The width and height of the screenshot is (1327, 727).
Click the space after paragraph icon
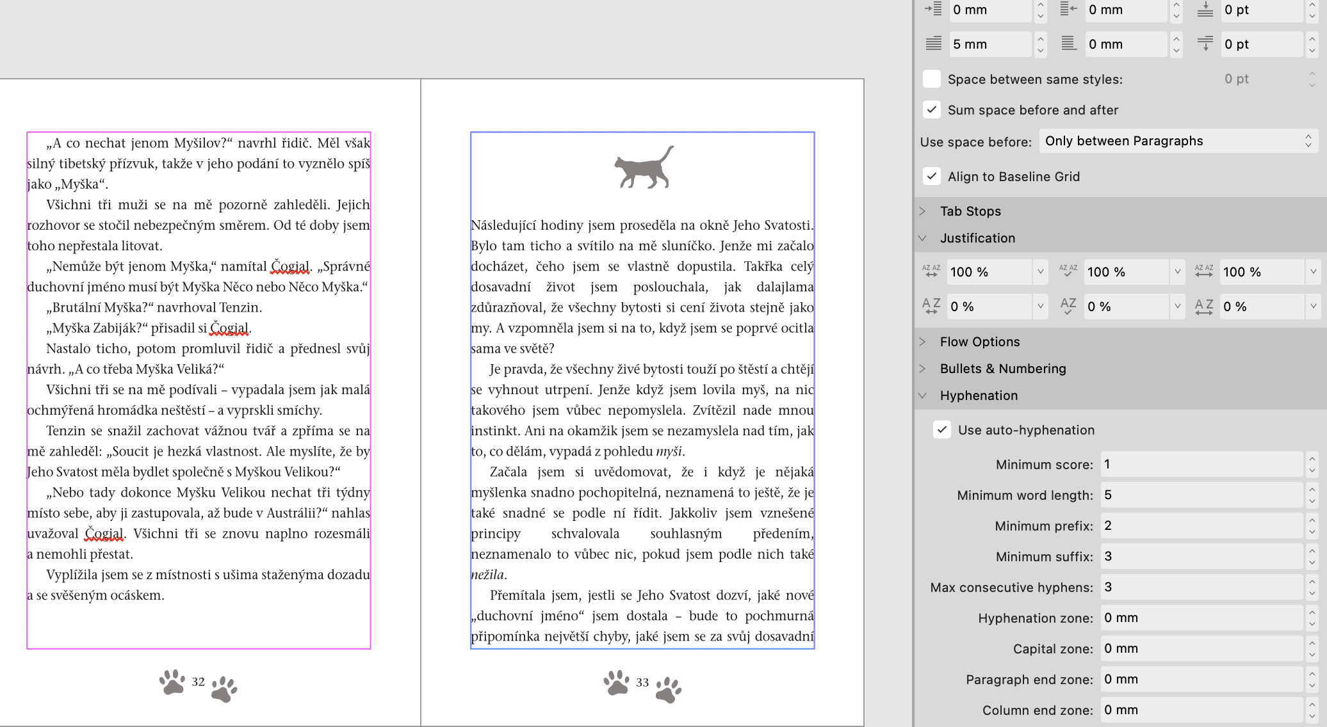[1205, 44]
